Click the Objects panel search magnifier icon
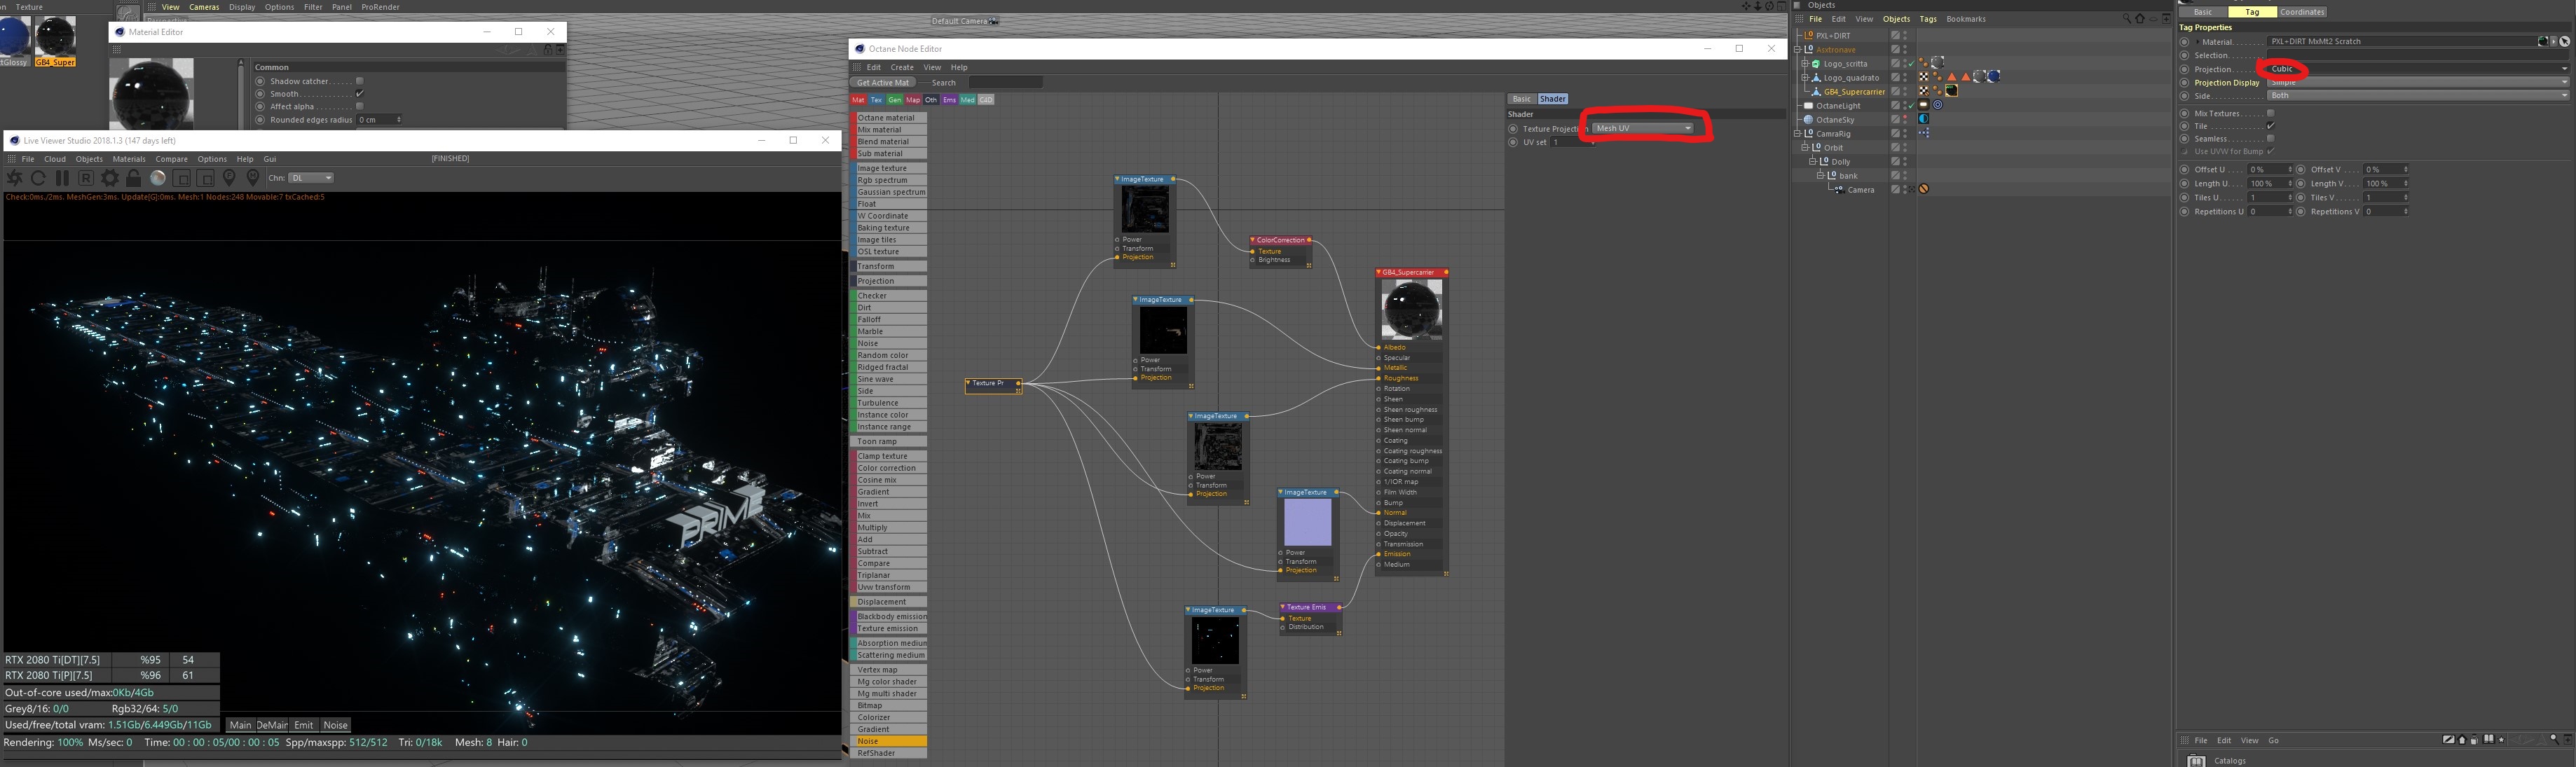 point(2126,19)
